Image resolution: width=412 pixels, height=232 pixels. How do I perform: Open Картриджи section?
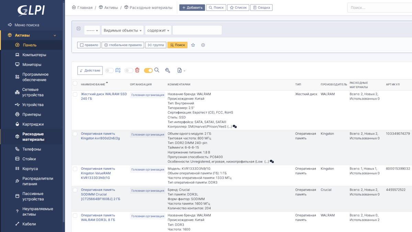33,124
